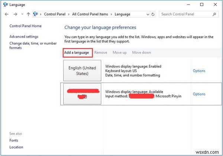This screenshot has height=156, width=223.
Task: Open Change date, time, or number formats
Action: pyautogui.click(x=33, y=45)
